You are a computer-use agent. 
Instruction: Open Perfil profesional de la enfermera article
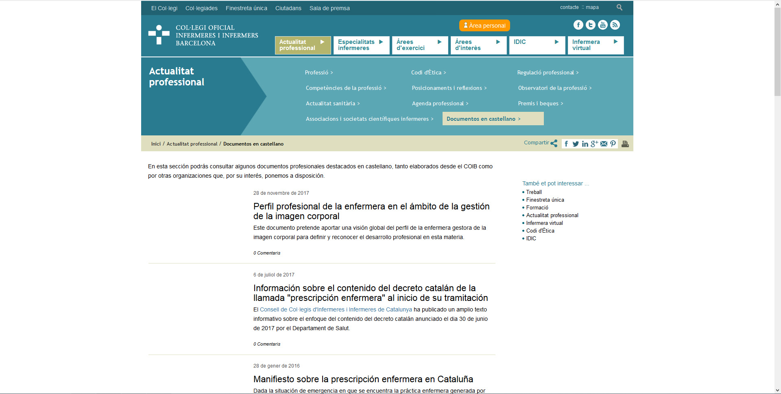coord(371,211)
